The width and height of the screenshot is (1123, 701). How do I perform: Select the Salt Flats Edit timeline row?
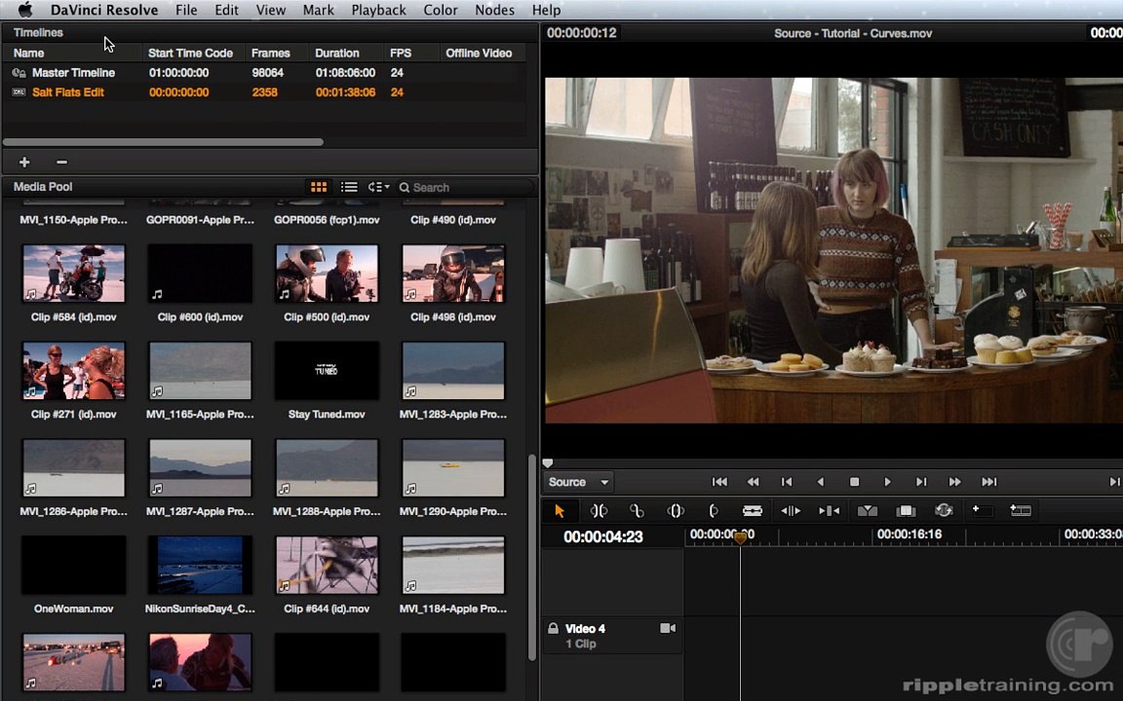(265, 92)
